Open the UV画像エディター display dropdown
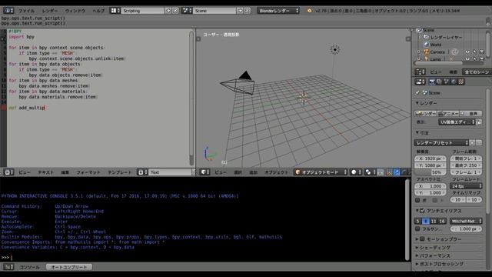 tap(457, 122)
